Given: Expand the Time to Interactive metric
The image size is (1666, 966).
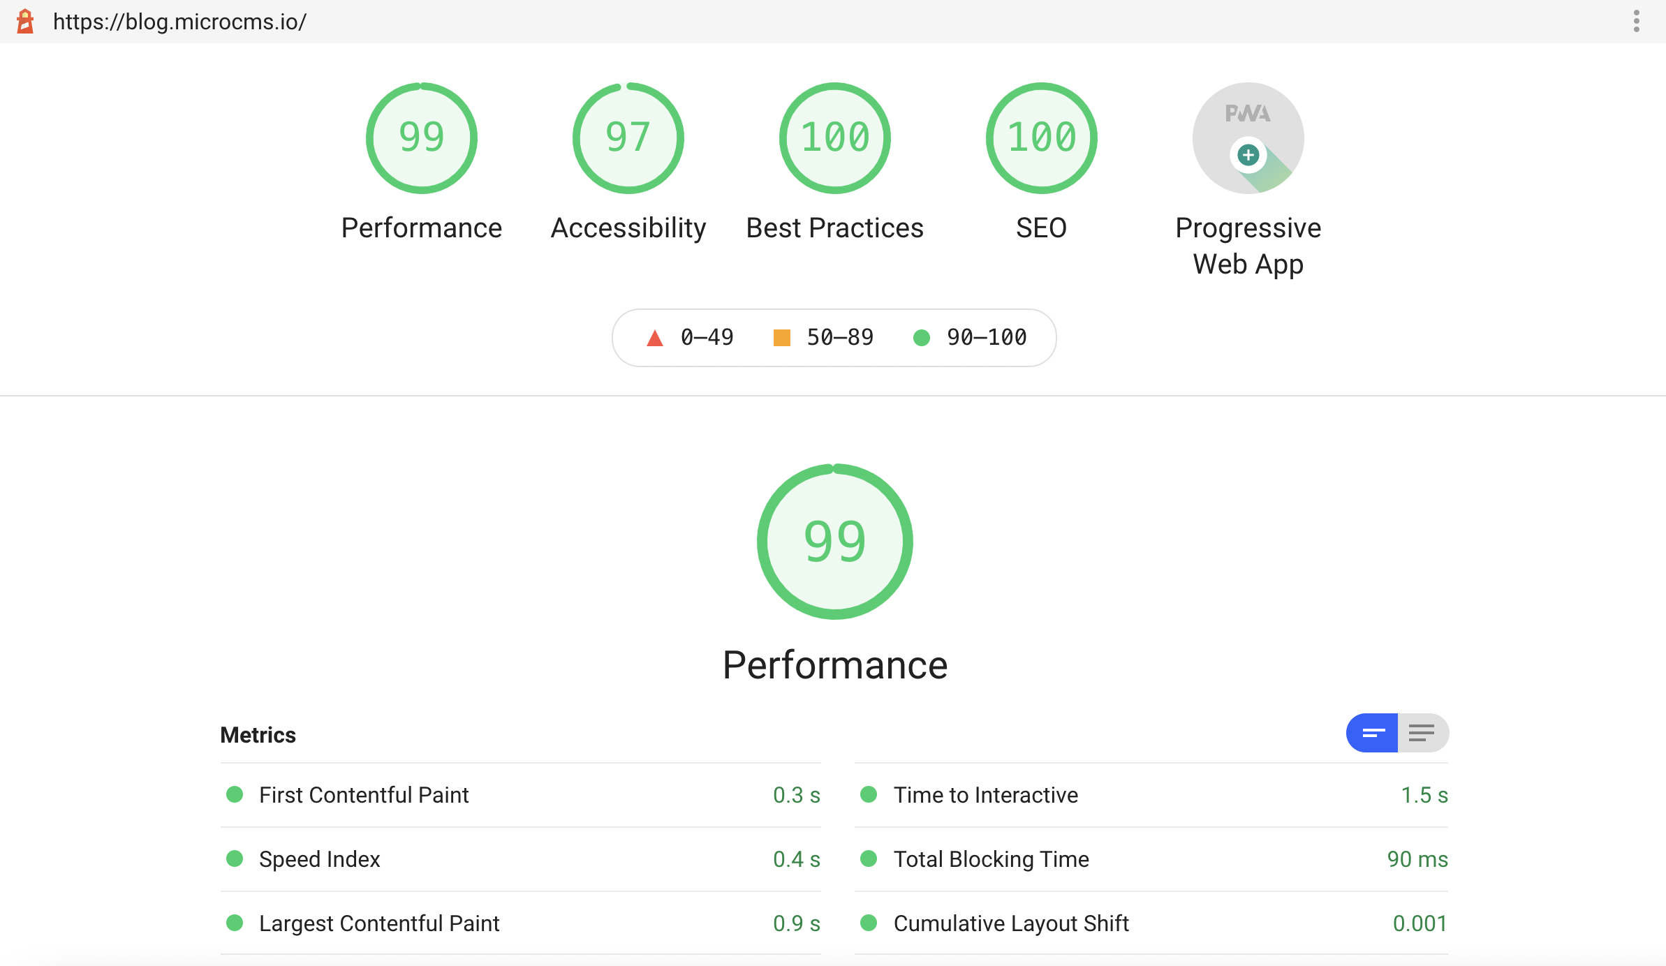Looking at the screenshot, I should (x=985, y=795).
